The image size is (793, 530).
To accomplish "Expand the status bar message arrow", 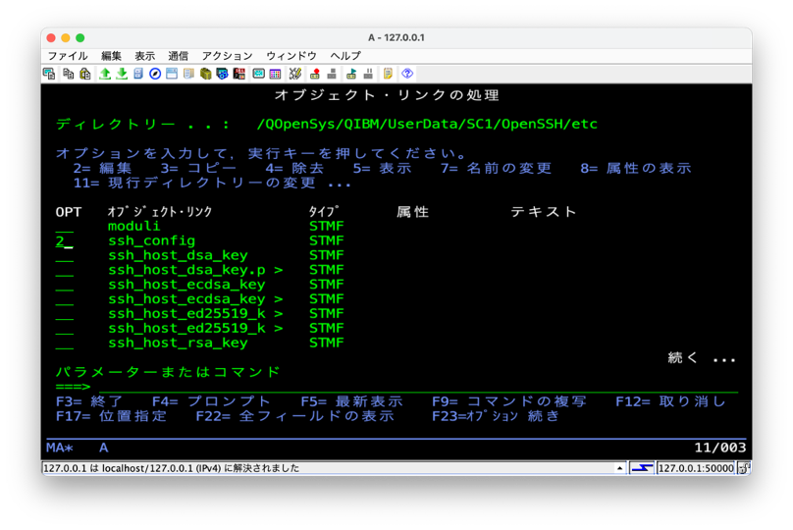I will click(619, 468).
